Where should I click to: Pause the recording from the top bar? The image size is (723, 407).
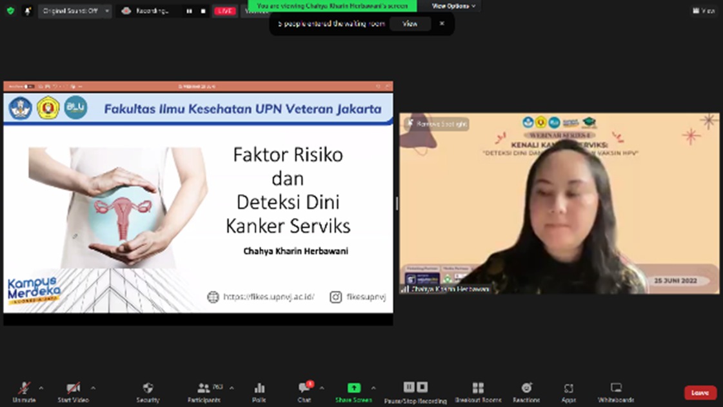point(189,11)
